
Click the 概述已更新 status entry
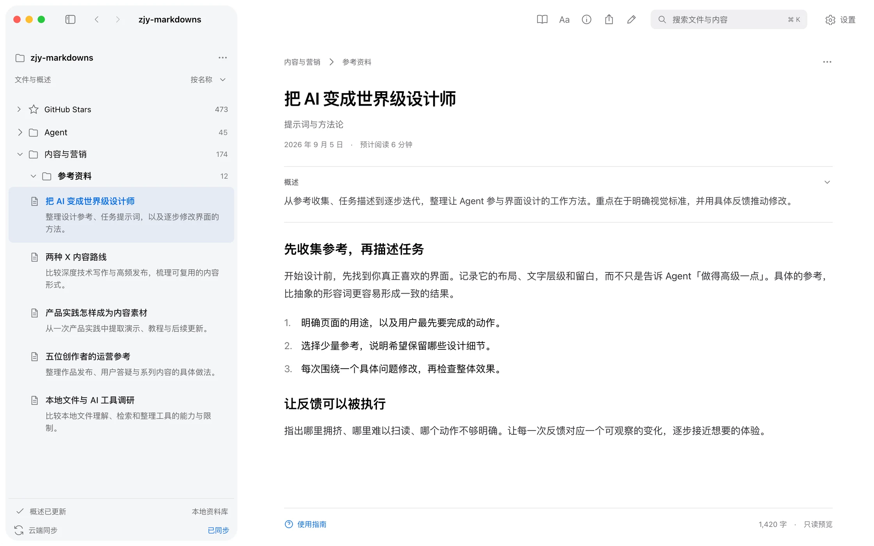click(x=41, y=511)
